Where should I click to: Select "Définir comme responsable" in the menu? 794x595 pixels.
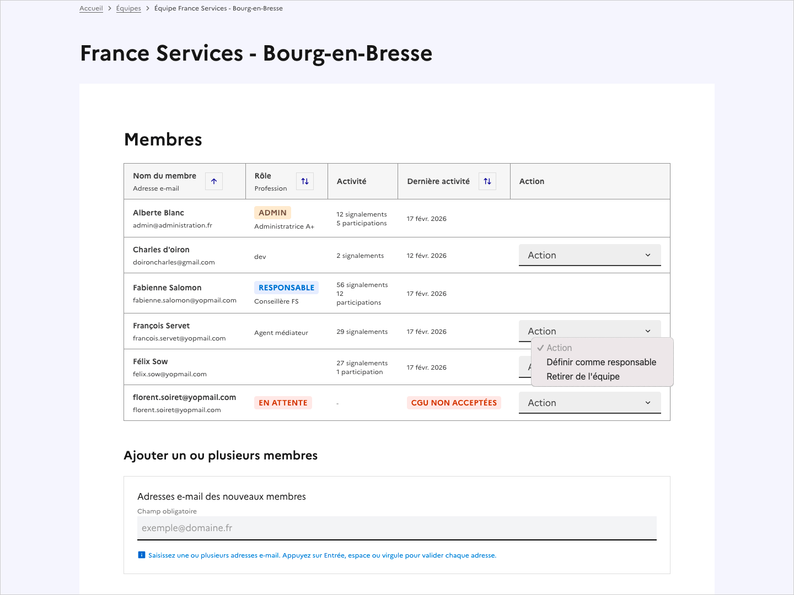601,362
